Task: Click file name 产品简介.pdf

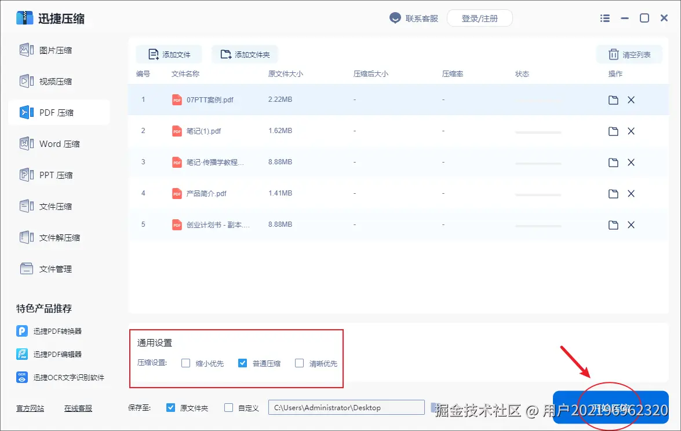Action: [206, 193]
